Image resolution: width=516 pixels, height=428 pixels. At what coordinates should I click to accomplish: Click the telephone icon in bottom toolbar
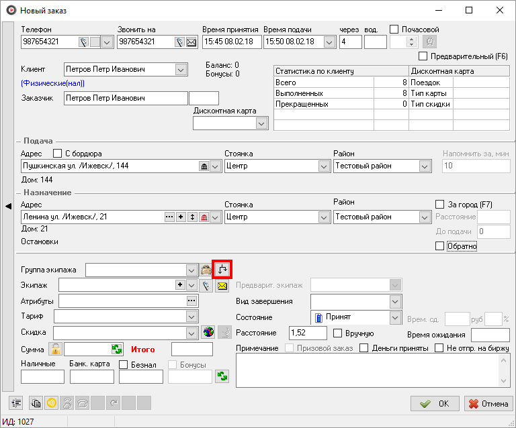tap(82, 403)
